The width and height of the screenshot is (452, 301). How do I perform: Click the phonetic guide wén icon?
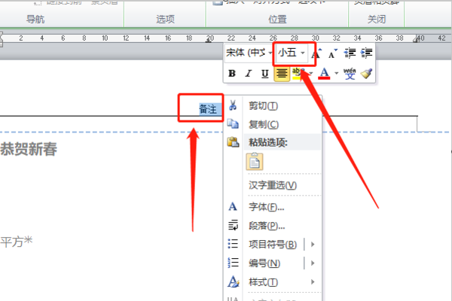[x=350, y=74]
